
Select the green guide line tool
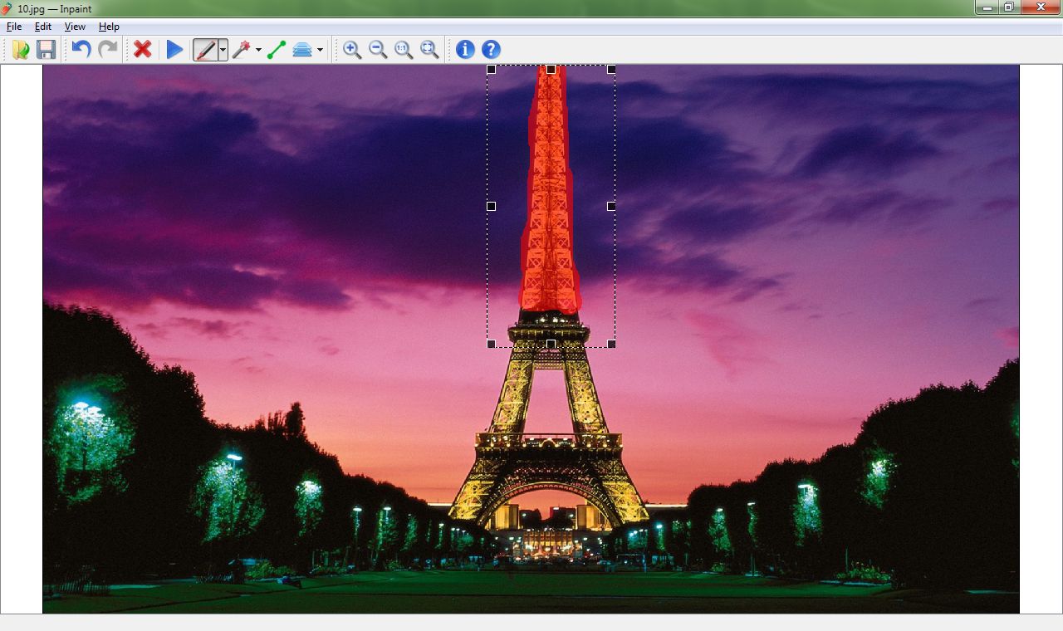coord(277,50)
